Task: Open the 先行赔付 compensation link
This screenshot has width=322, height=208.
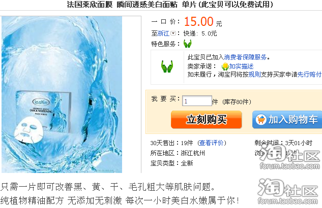Action: click(309, 75)
